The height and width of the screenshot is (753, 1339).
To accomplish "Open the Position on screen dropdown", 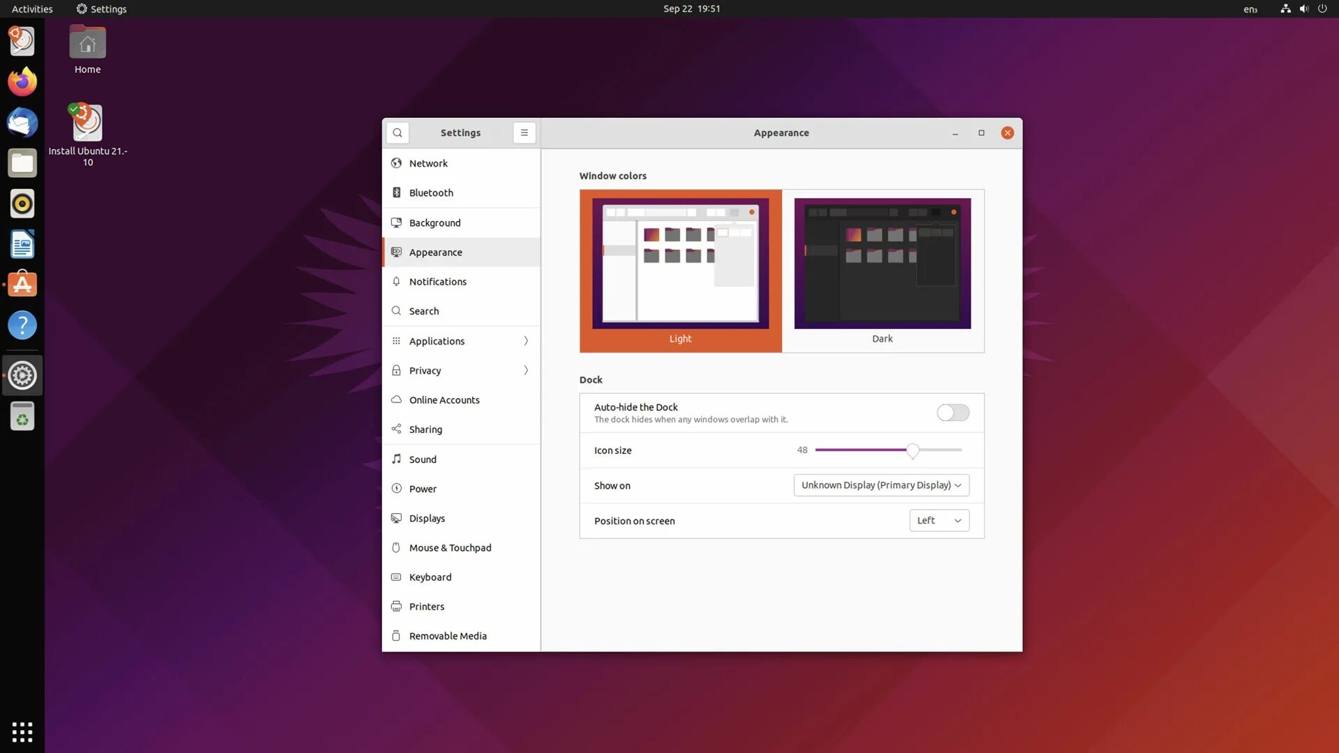I will [939, 521].
